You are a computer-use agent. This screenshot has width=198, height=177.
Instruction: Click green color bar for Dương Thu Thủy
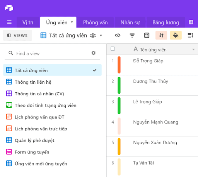119,85
